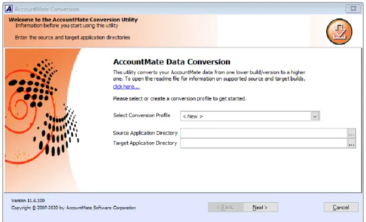This screenshot has height=222, width=366.
Task: Click 'Welcome to the AccountMate Conversion Utility' heading
Action: 73,20
